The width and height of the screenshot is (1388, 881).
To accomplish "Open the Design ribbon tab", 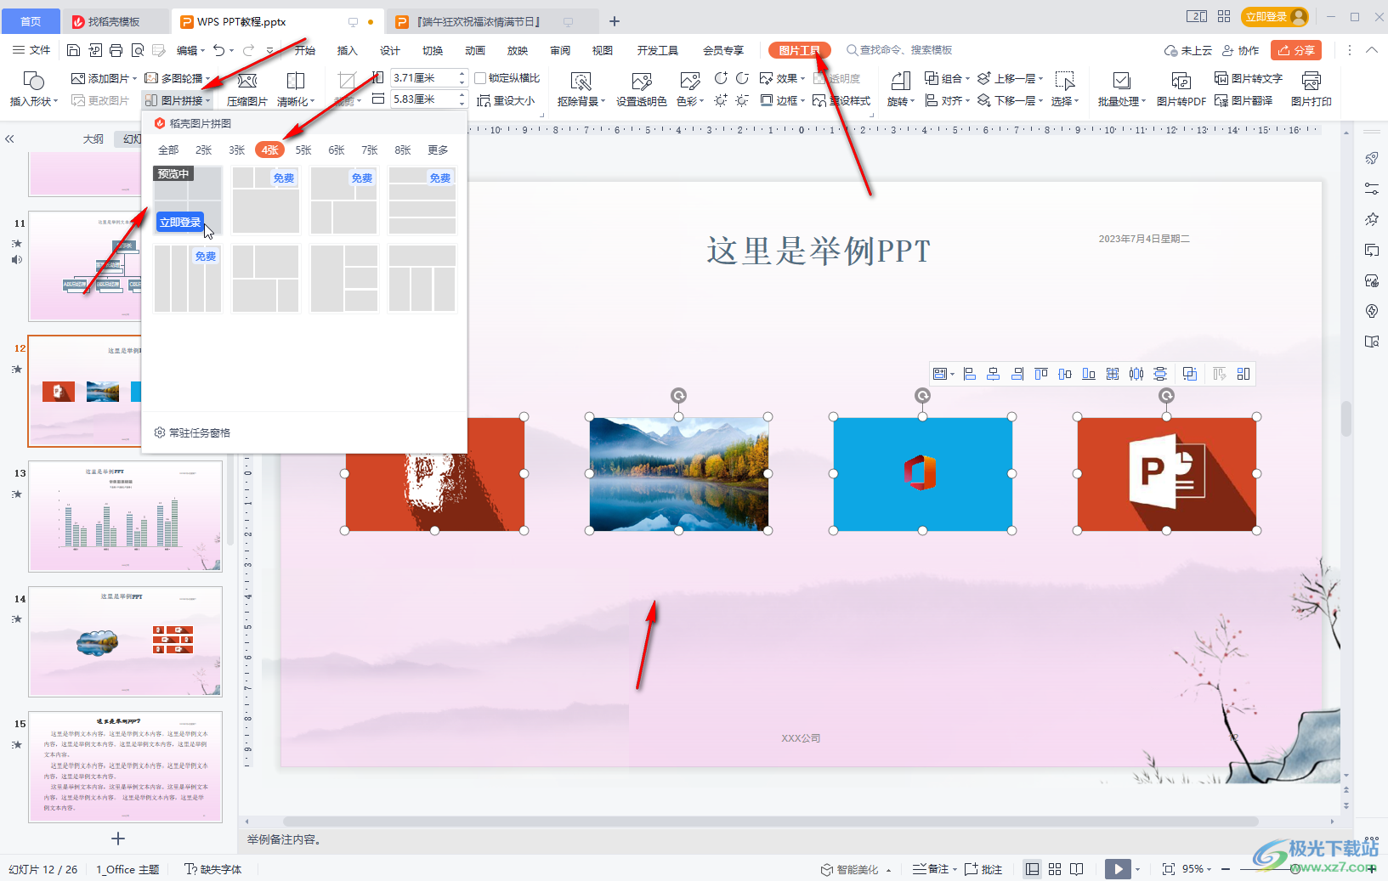I will coord(390,50).
